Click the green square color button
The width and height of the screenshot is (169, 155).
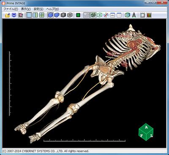(78, 15)
